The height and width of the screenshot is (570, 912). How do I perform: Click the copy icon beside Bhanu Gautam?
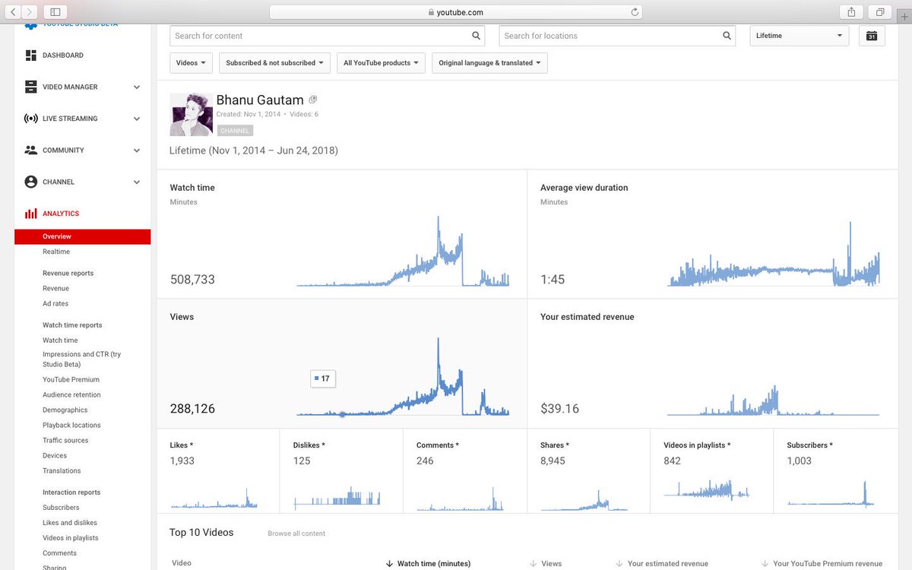313,100
